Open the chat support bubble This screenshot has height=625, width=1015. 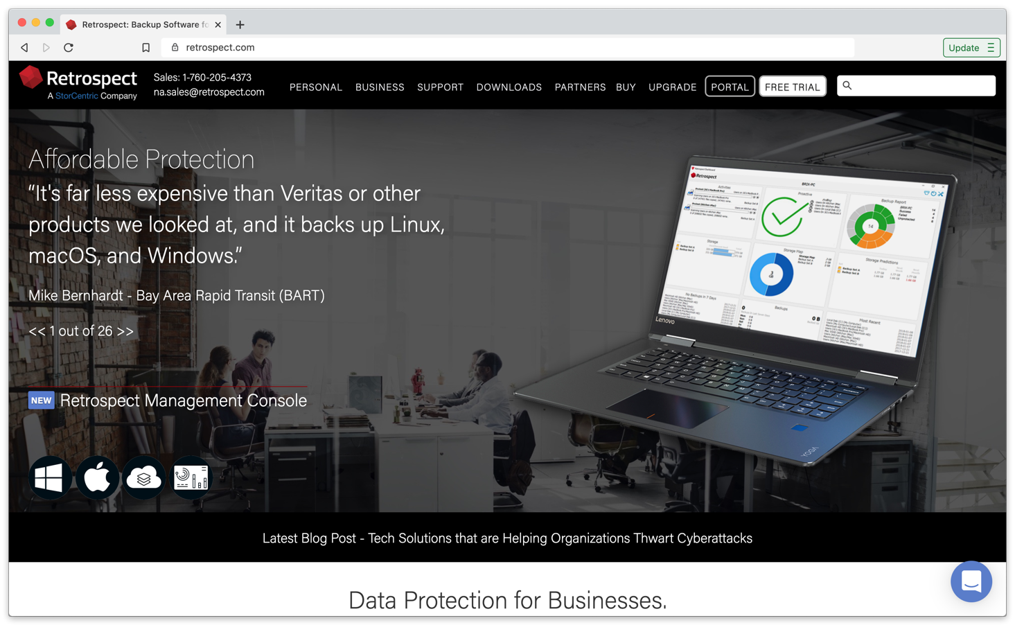point(971,581)
